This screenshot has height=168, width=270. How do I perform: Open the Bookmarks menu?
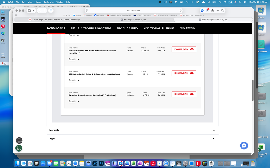(49, 2)
